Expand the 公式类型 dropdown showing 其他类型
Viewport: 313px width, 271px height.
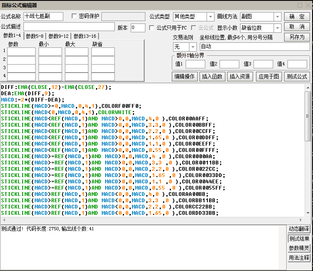(210, 17)
